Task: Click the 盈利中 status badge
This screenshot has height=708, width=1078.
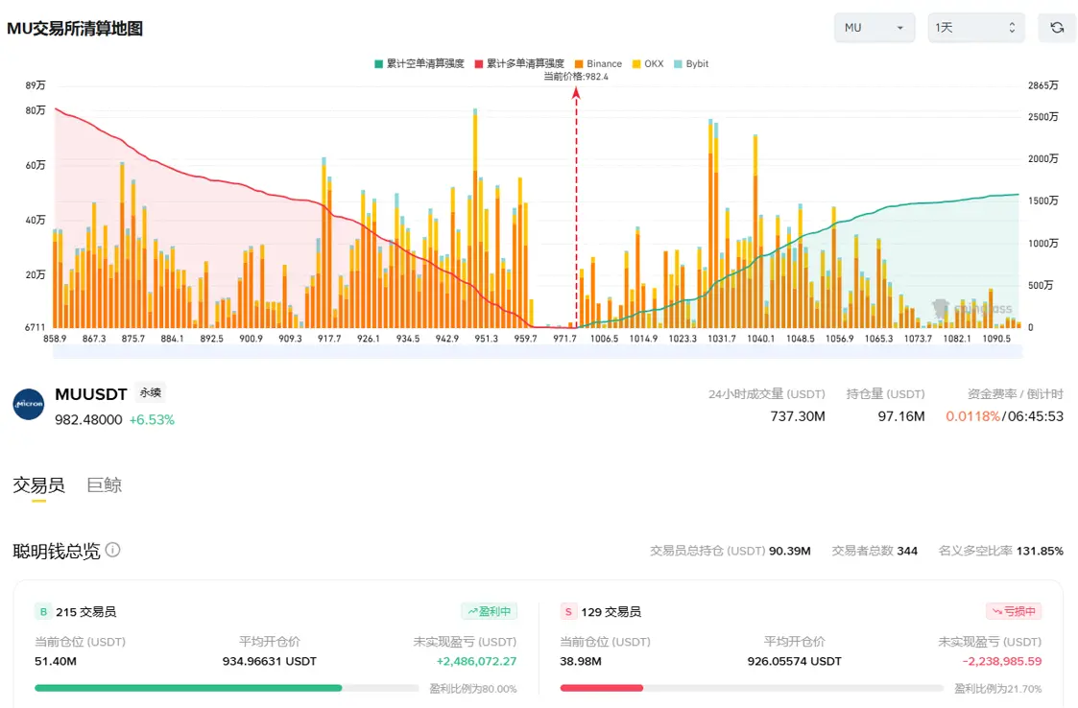Action: 490,611
